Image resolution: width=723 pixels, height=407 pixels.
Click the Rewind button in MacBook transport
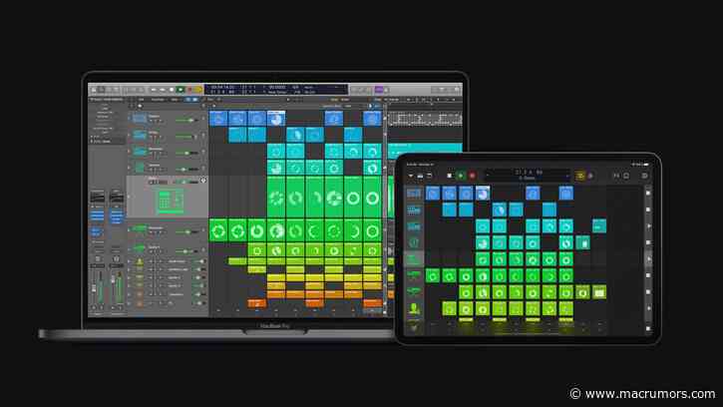pyautogui.click(x=154, y=90)
